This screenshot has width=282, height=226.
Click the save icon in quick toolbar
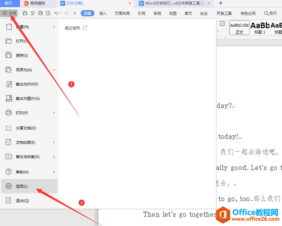pyautogui.click(x=25, y=13)
